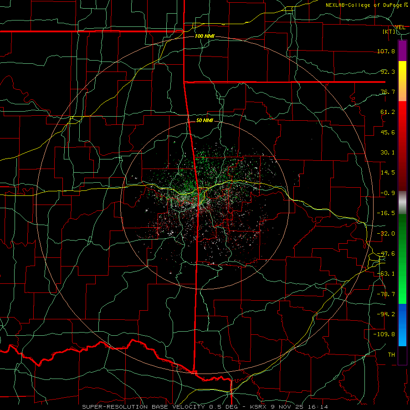The image size is (410, 410).
Task: Select the -16.5 scale value
Action: pos(386,213)
